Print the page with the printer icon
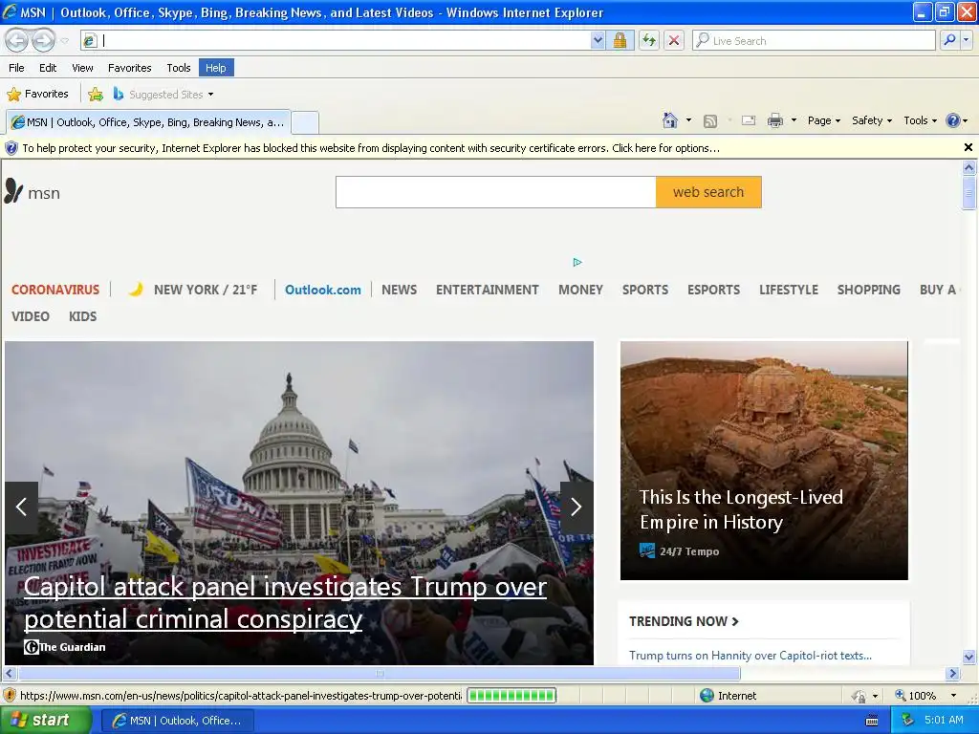This screenshot has height=734, width=979. tap(774, 120)
